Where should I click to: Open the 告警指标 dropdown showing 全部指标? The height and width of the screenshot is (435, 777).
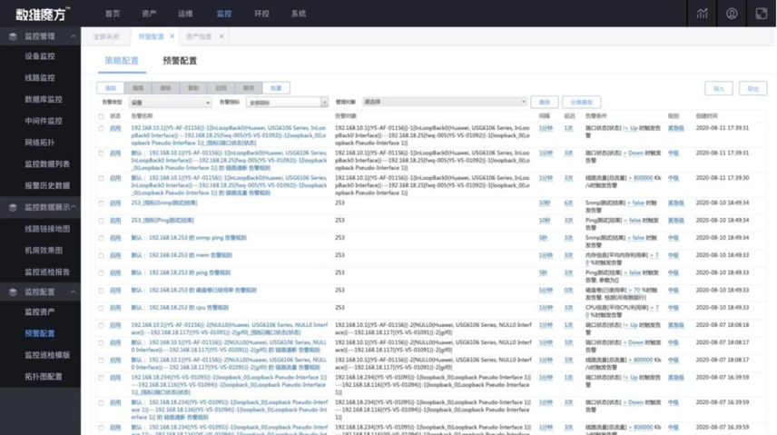point(287,103)
